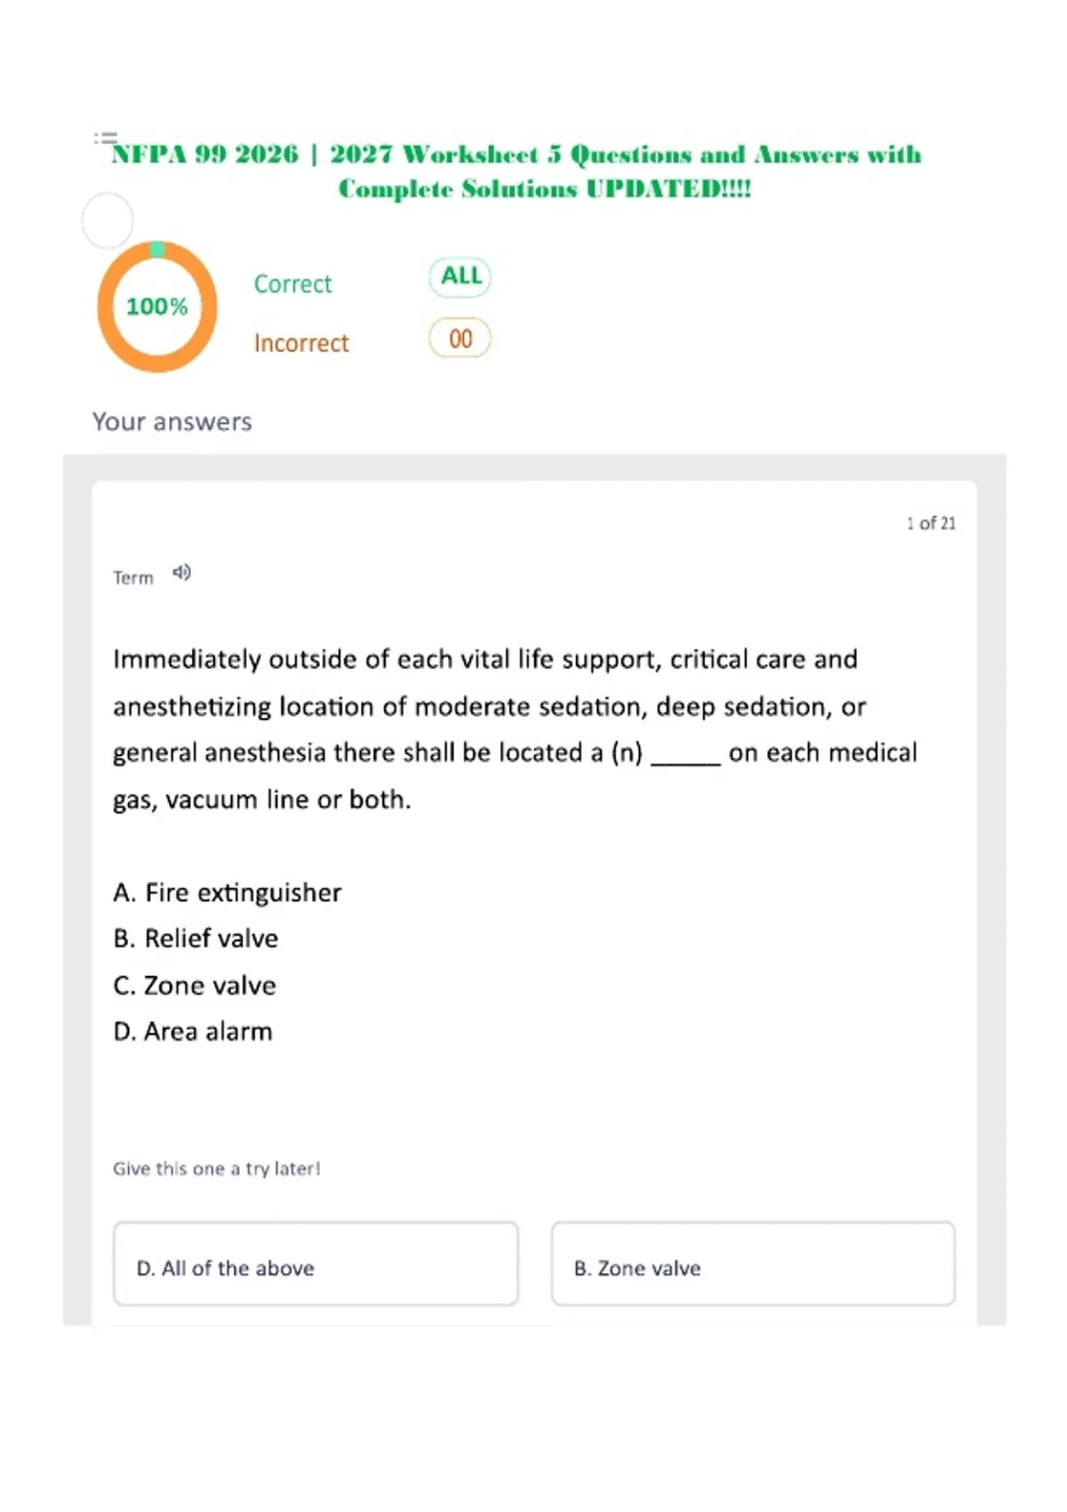Click option A. Fire extinguisher text
1067x1512 pixels.
pyautogui.click(x=228, y=893)
